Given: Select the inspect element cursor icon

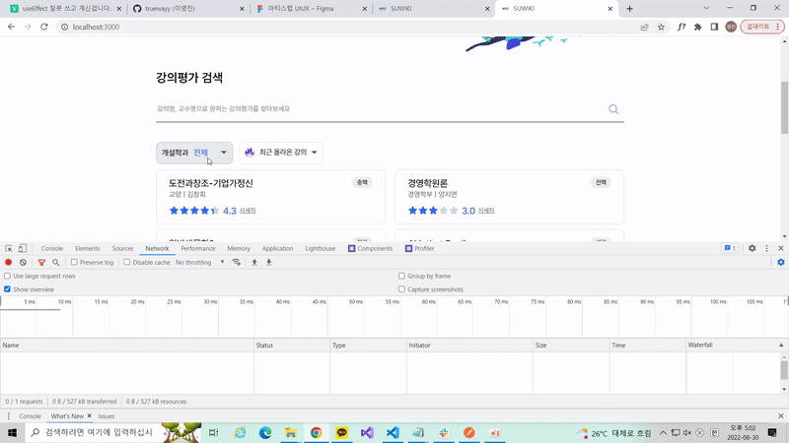Looking at the screenshot, I should pyautogui.click(x=9, y=248).
